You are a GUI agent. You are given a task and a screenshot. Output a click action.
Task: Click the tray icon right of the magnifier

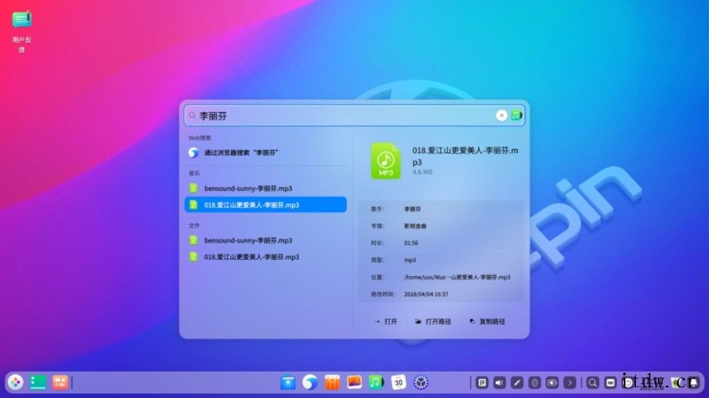[x=610, y=383]
